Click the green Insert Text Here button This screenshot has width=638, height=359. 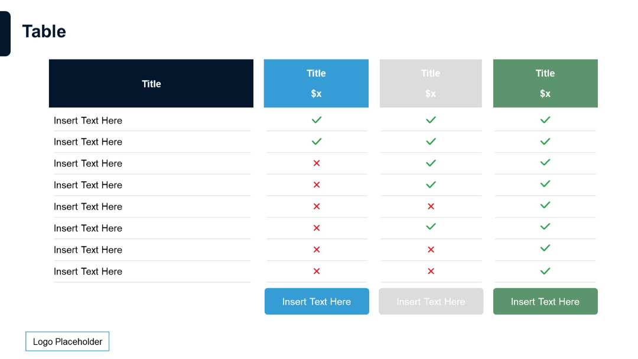coord(545,301)
